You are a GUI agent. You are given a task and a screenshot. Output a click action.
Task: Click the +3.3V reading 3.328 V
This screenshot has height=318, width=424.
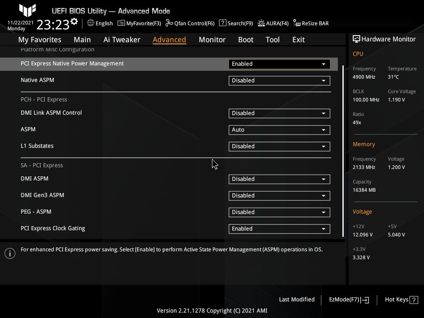point(361,258)
